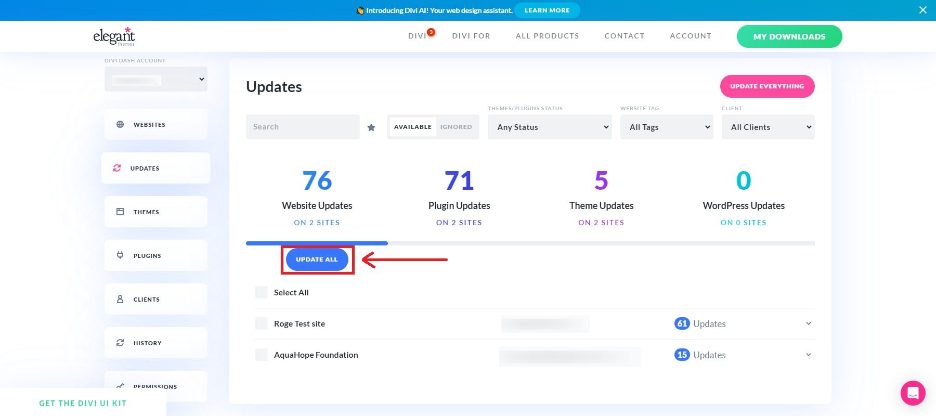Open the Account menu
This screenshot has width=936, height=416.
691,36
